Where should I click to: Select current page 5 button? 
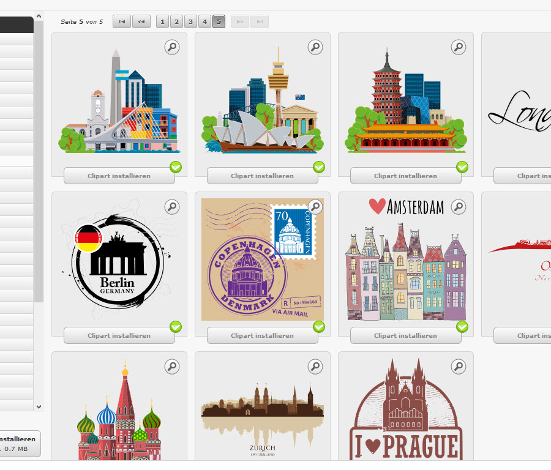click(x=219, y=22)
